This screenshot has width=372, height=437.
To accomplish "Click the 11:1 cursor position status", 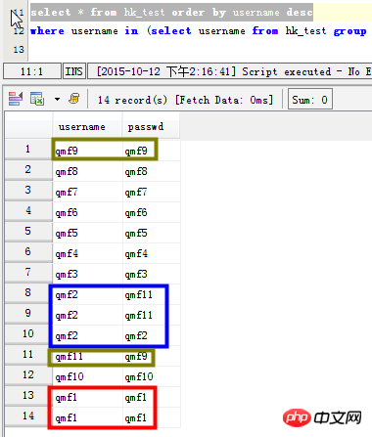I will click(x=32, y=71).
